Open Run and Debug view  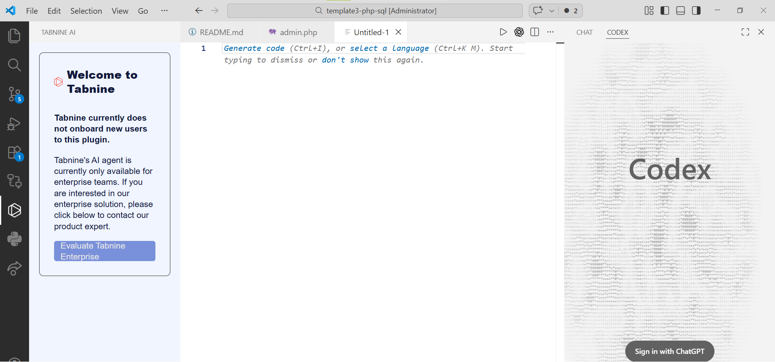click(x=15, y=123)
